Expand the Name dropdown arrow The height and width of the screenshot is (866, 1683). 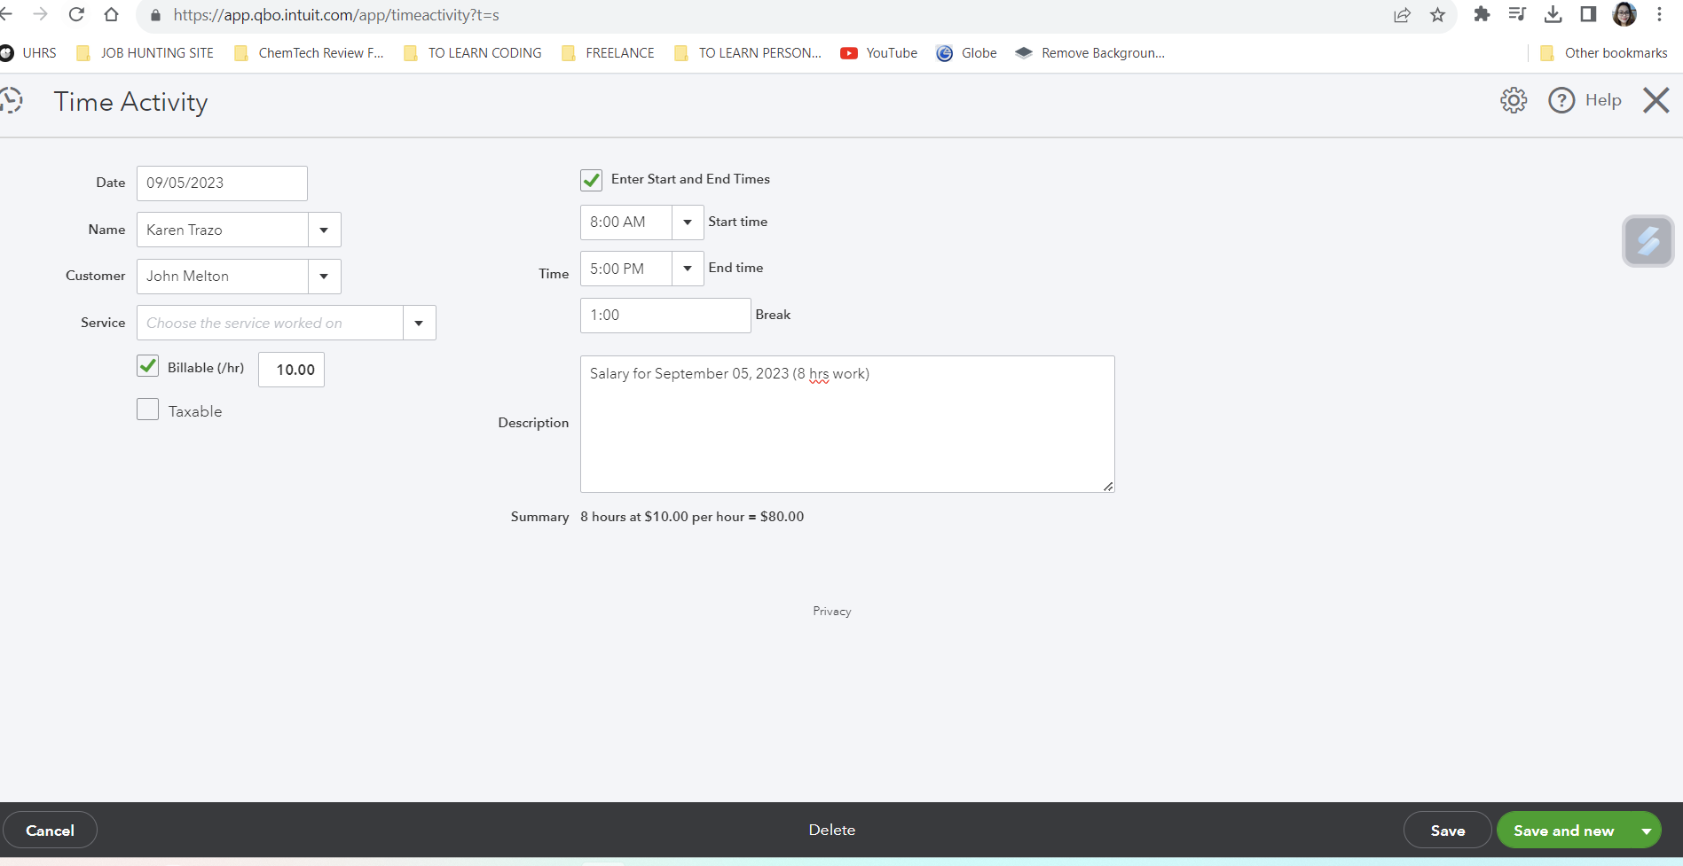coord(325,230)
